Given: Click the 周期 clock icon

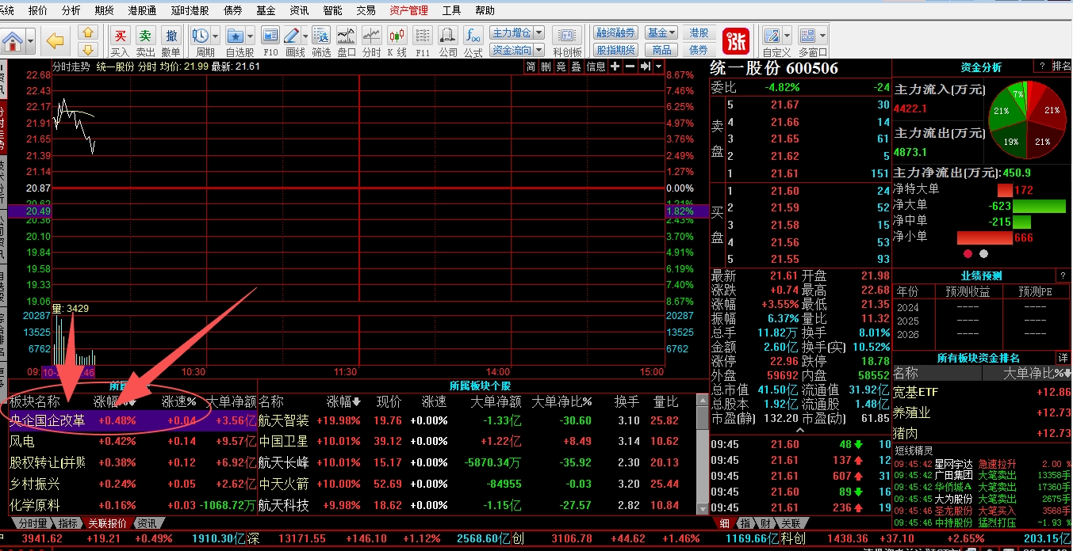Looking at the screenshot, I should 200,36.
